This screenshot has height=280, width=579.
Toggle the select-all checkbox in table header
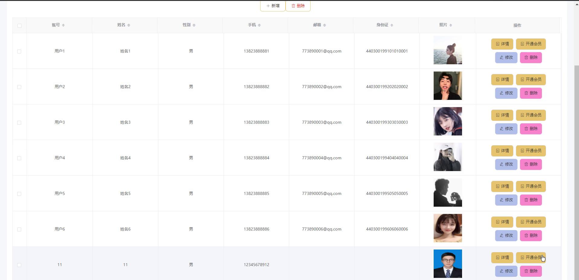[x=19, y=26]
